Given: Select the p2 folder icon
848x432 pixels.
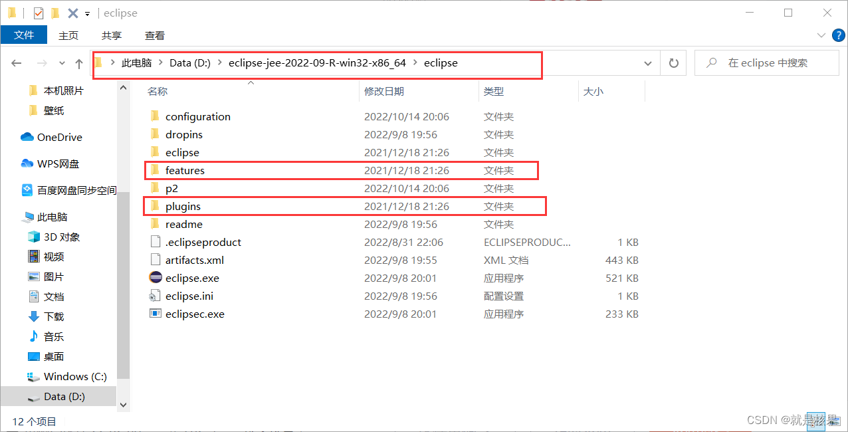Looking at the screenshot, I should [155, 188].
